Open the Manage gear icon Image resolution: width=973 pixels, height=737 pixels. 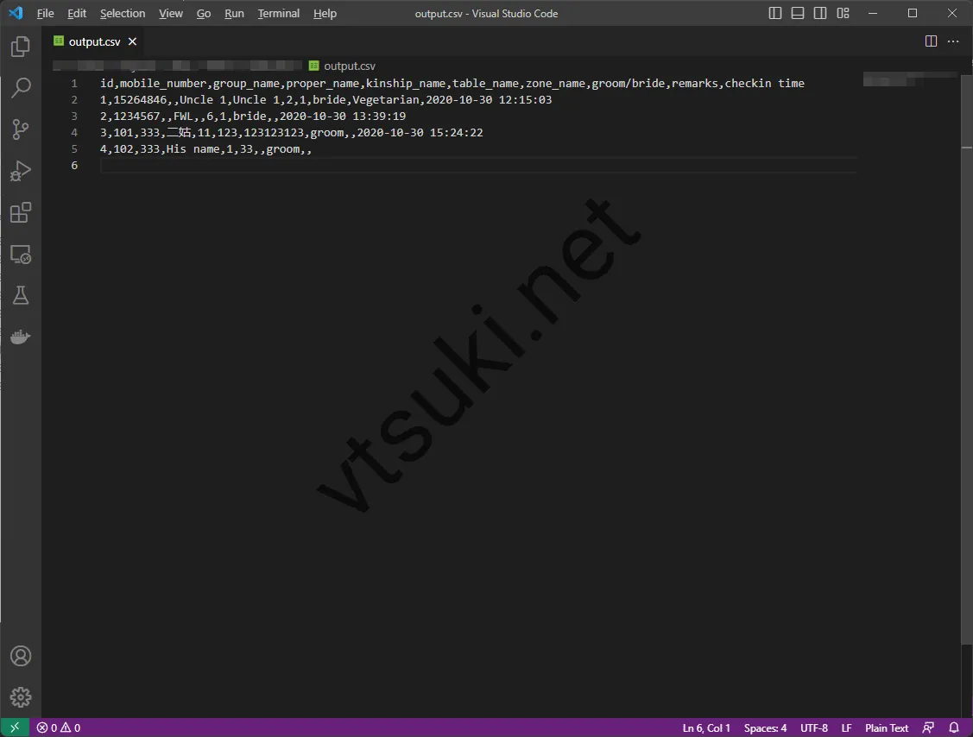(x=21, y=697)
